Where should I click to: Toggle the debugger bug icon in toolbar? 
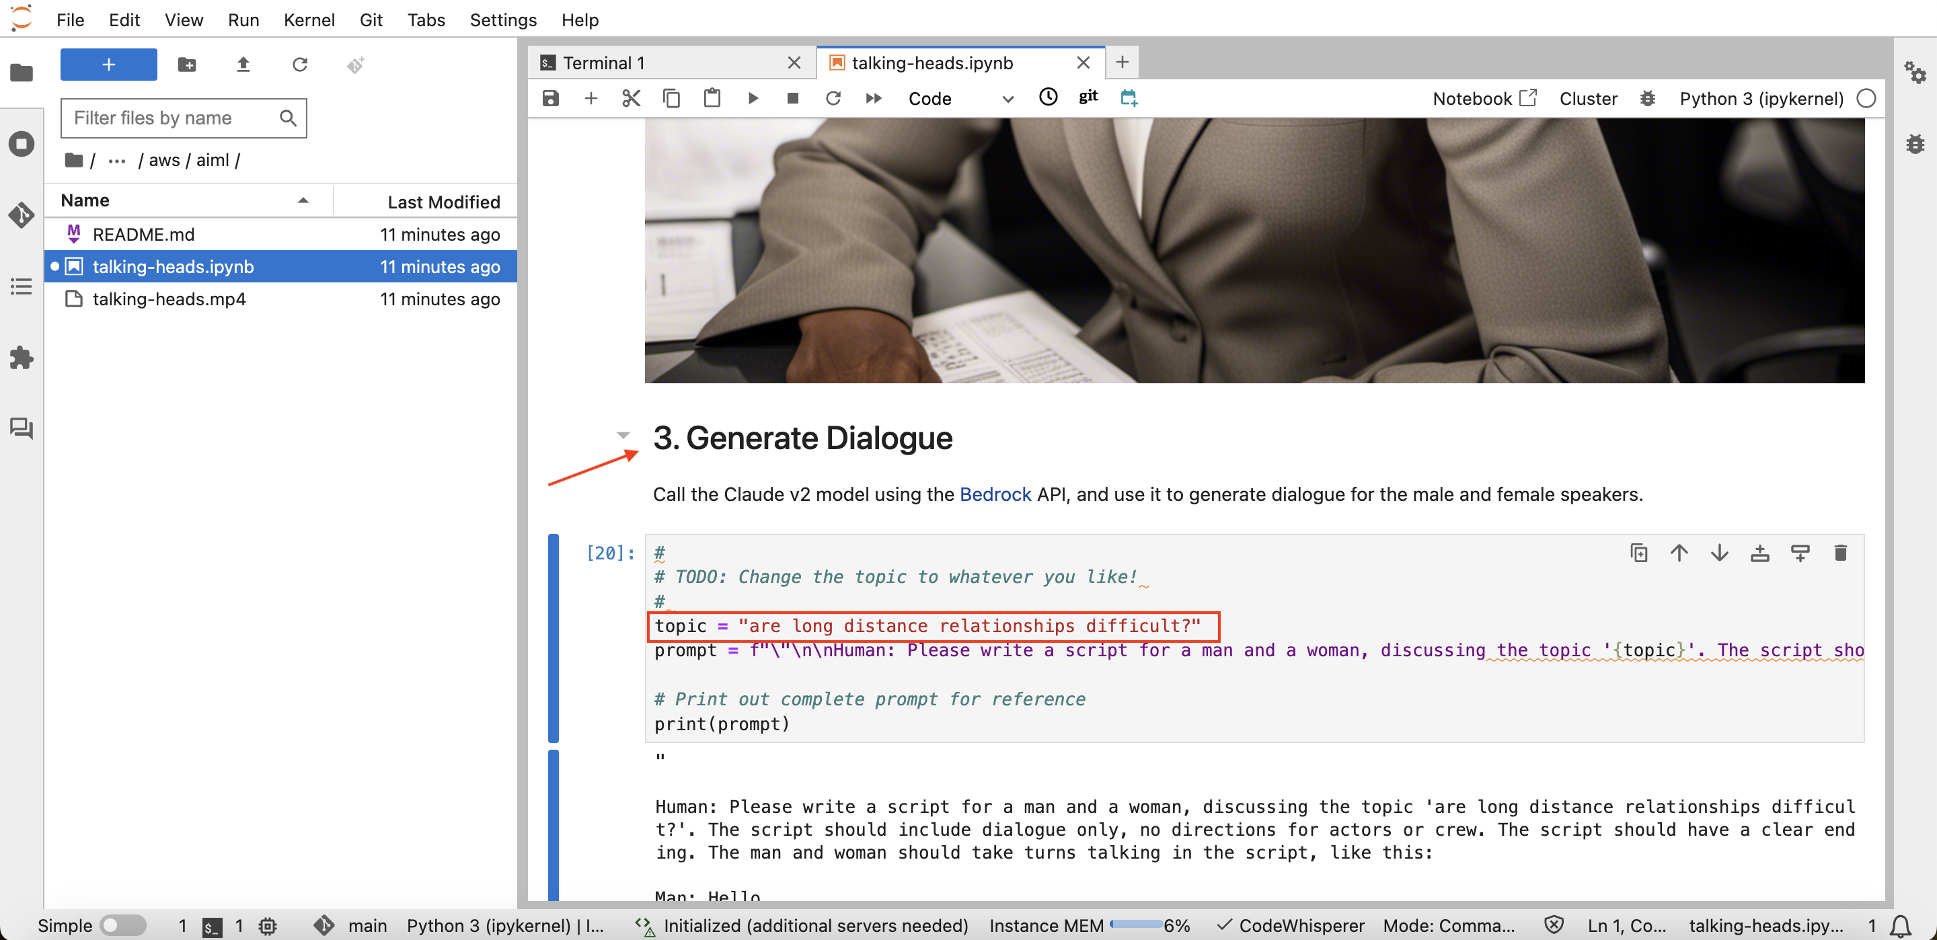click(1648, 99)
